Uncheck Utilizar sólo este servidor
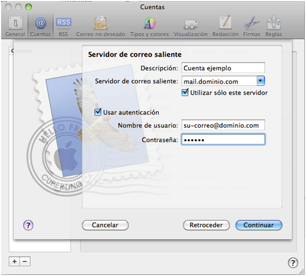This screenshot has width=306, height=276. (x=185, y=92)
